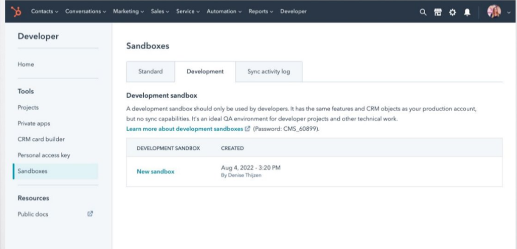Click the Developer sidebar title
This screenshot has width=517, height=249.
[x=38, y=36]
